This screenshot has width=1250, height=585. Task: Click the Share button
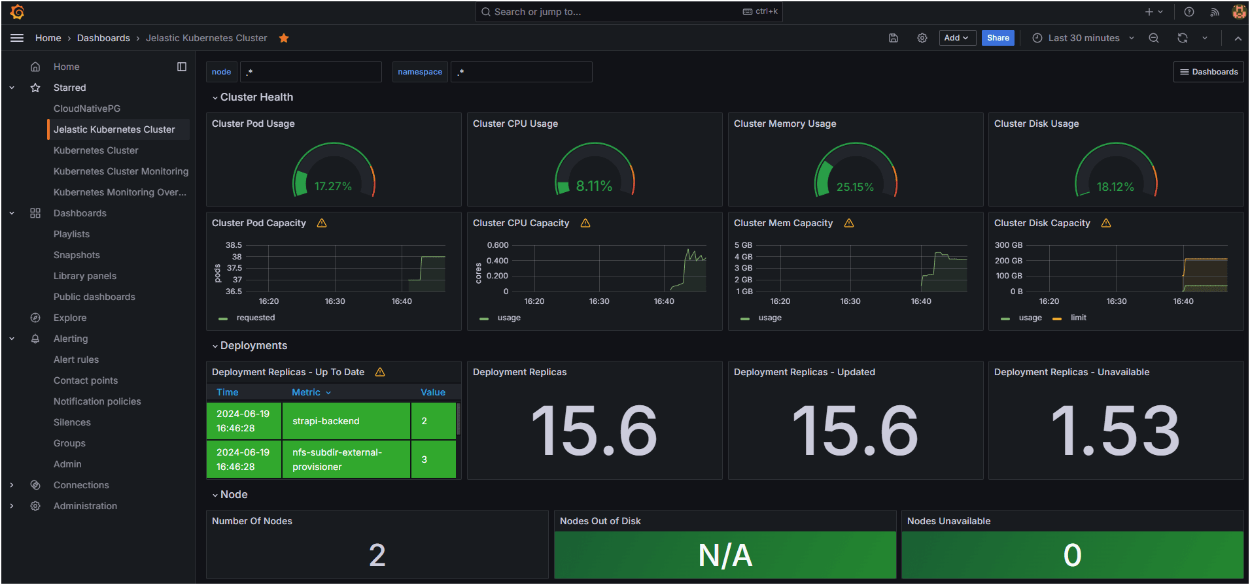[x=998, y=38]
